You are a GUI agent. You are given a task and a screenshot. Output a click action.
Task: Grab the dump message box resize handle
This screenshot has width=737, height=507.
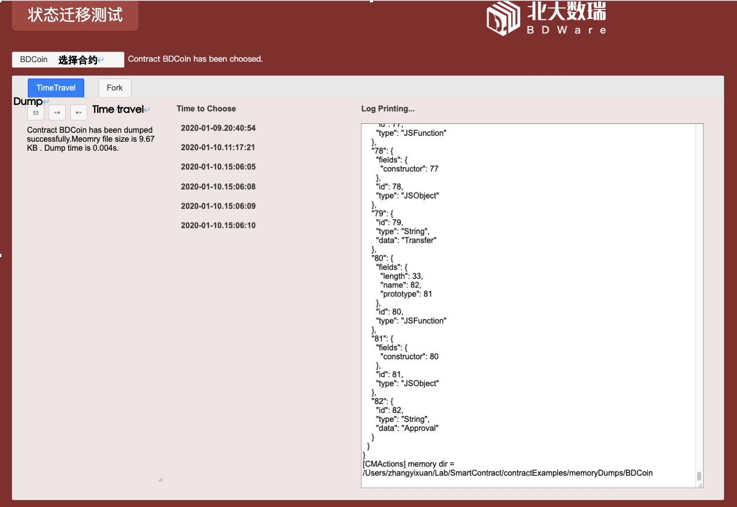pyautogui.click(x=160, y=480)
